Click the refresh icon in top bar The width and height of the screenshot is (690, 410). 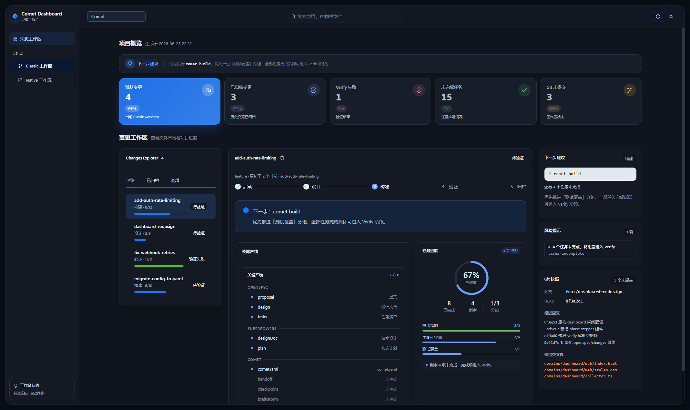[658, 16]
